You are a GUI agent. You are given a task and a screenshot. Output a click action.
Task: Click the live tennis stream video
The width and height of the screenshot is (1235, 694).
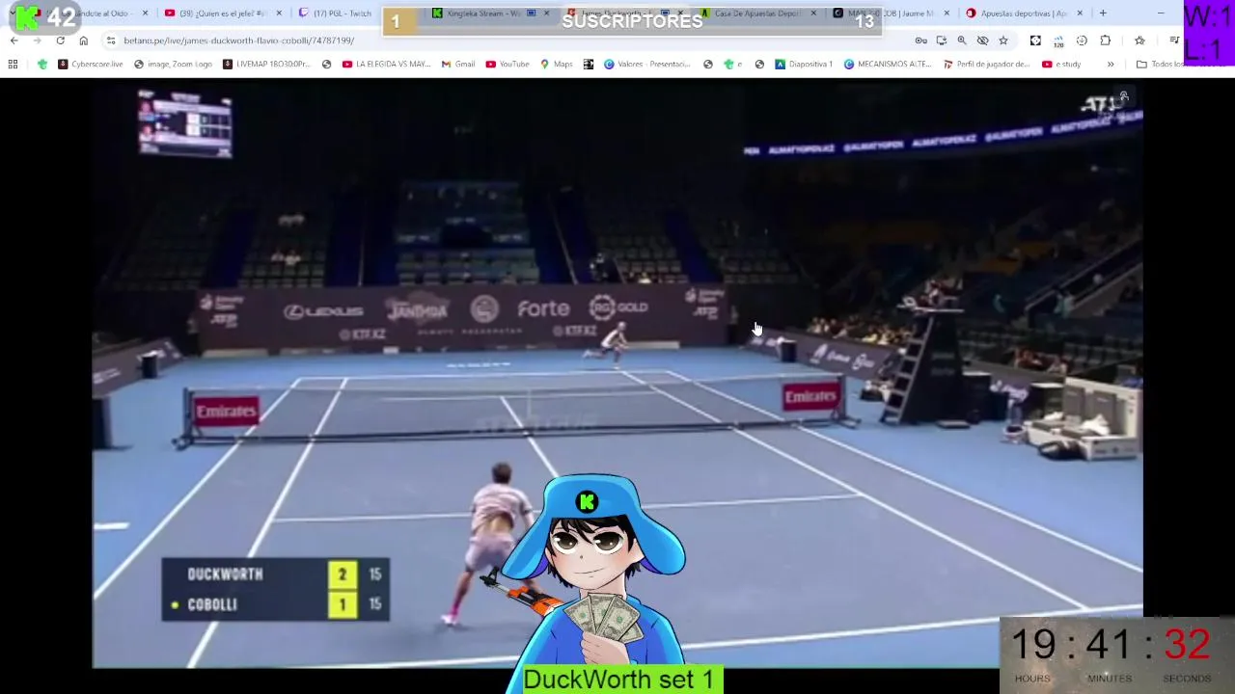tap(617, 376)
